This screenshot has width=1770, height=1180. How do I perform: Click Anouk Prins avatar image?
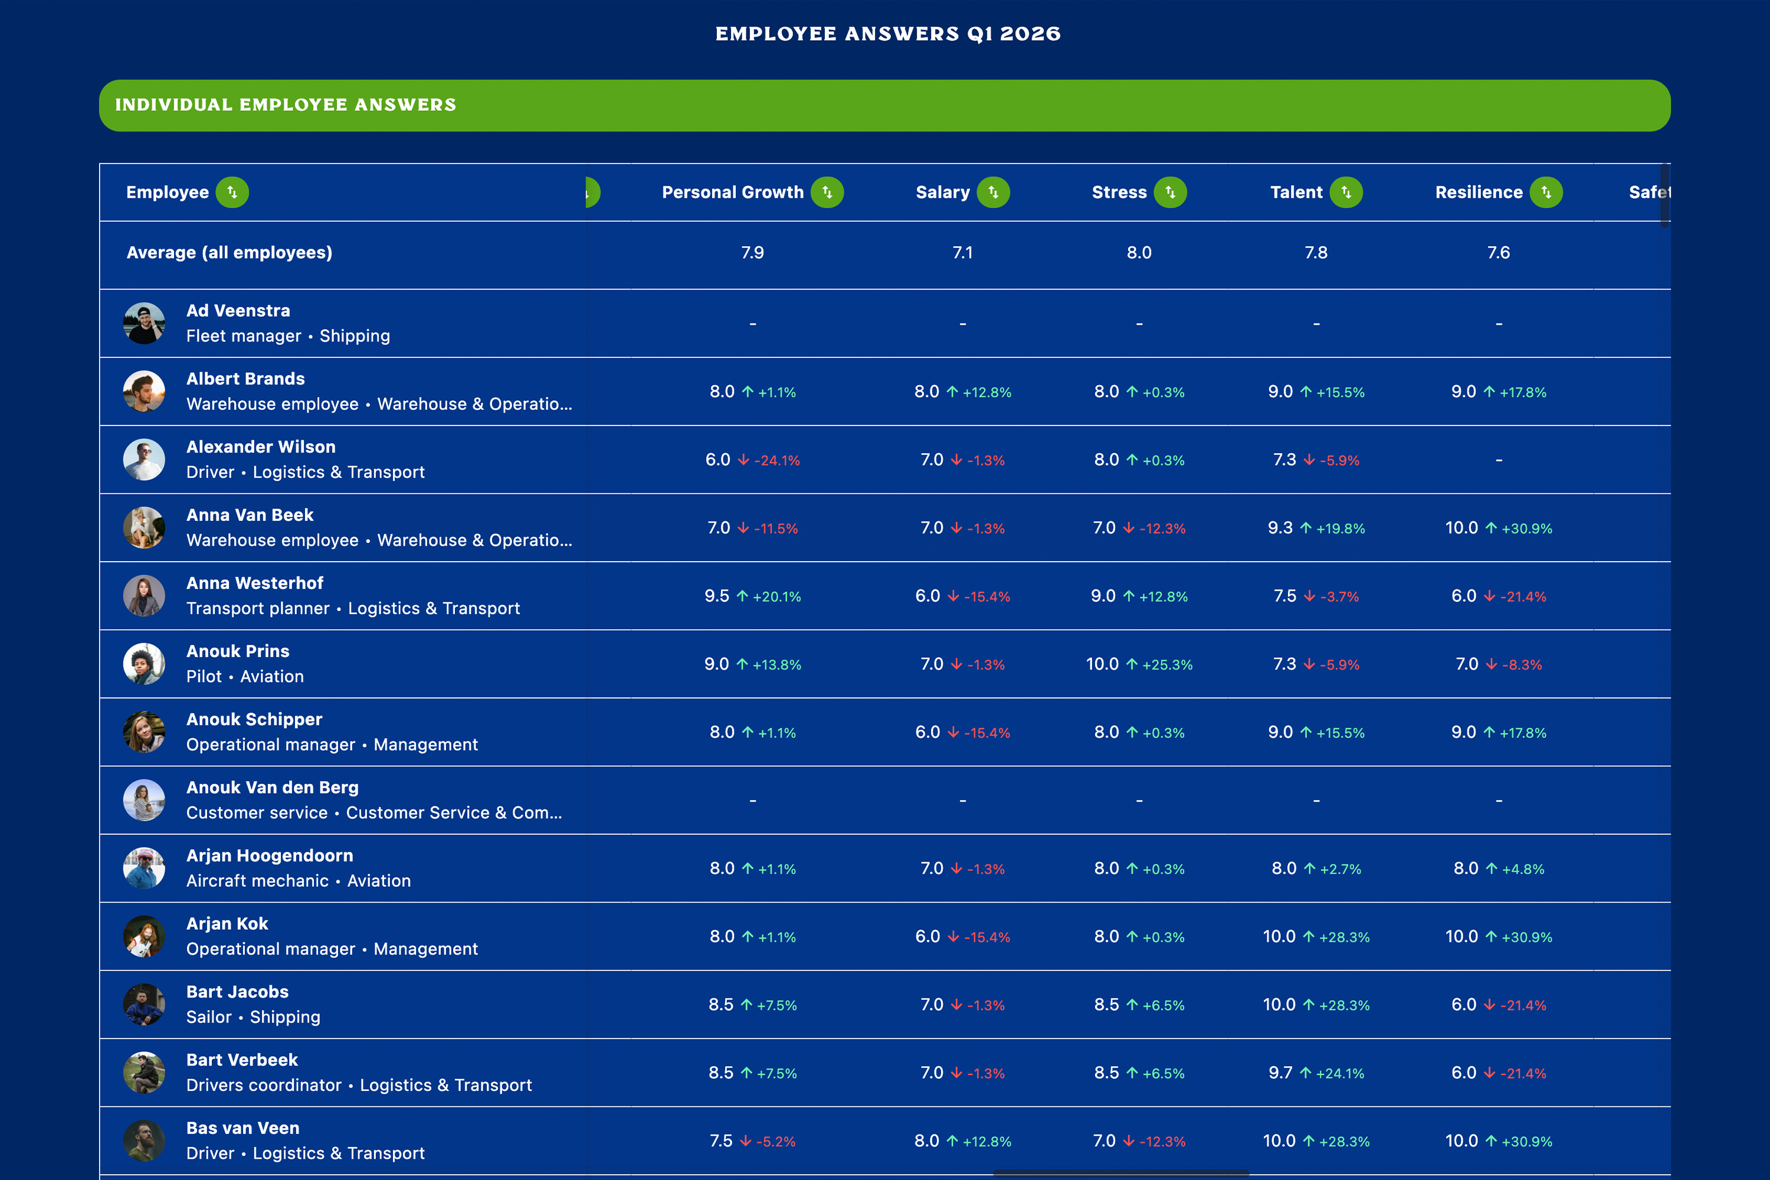click(x=144, y=664)
